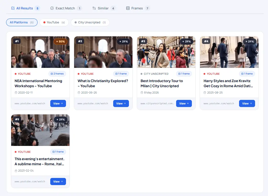Click 1 frame badge on Harry Styles card
The width and height of the screenshot is (268, 196).
(x=247, y=74)
